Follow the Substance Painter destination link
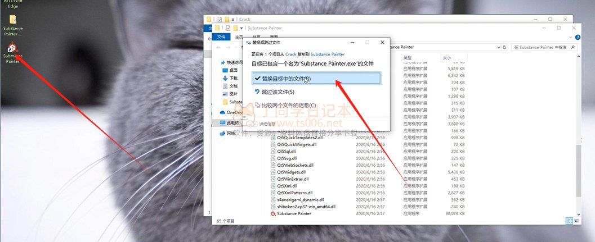595x242 pixels. [x=328, y=54]
